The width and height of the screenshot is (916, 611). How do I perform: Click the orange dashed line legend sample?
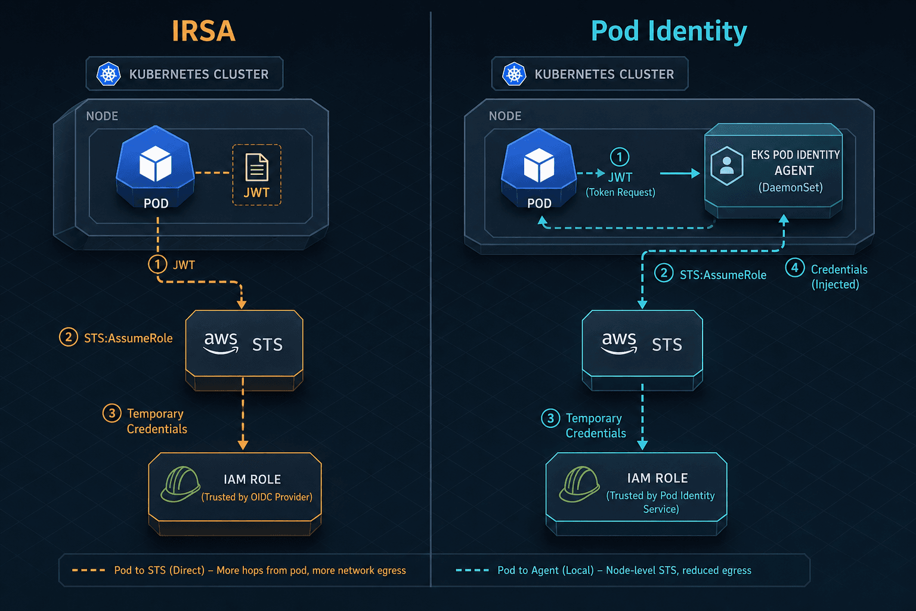pyautogui.click(x=88, y=570)
